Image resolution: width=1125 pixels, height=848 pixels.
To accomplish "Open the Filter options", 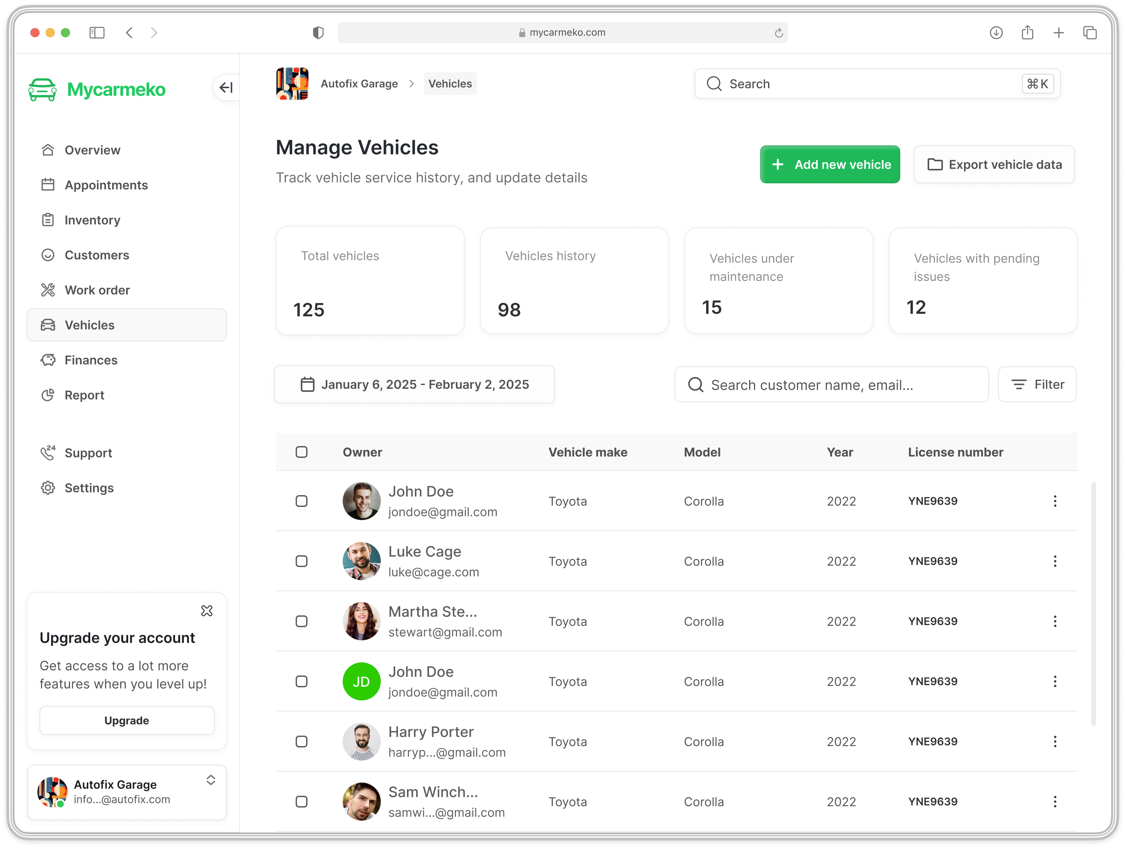I will point(1037,385).
